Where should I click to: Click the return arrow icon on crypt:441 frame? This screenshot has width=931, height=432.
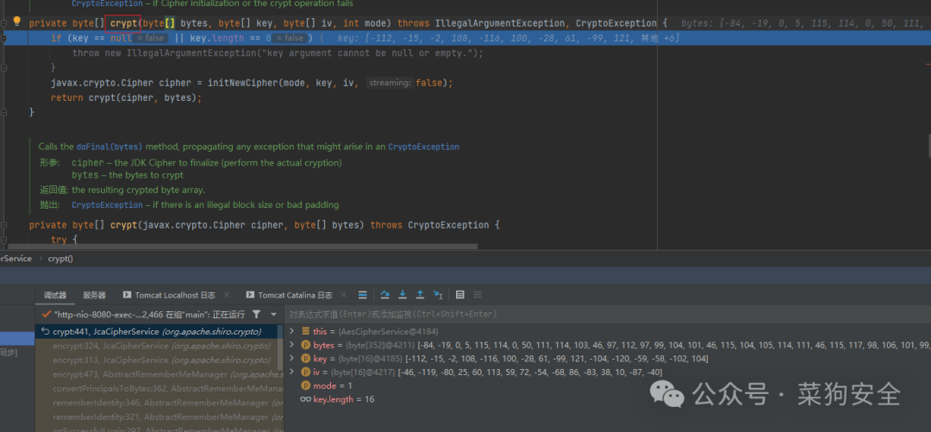click(46, 332)
